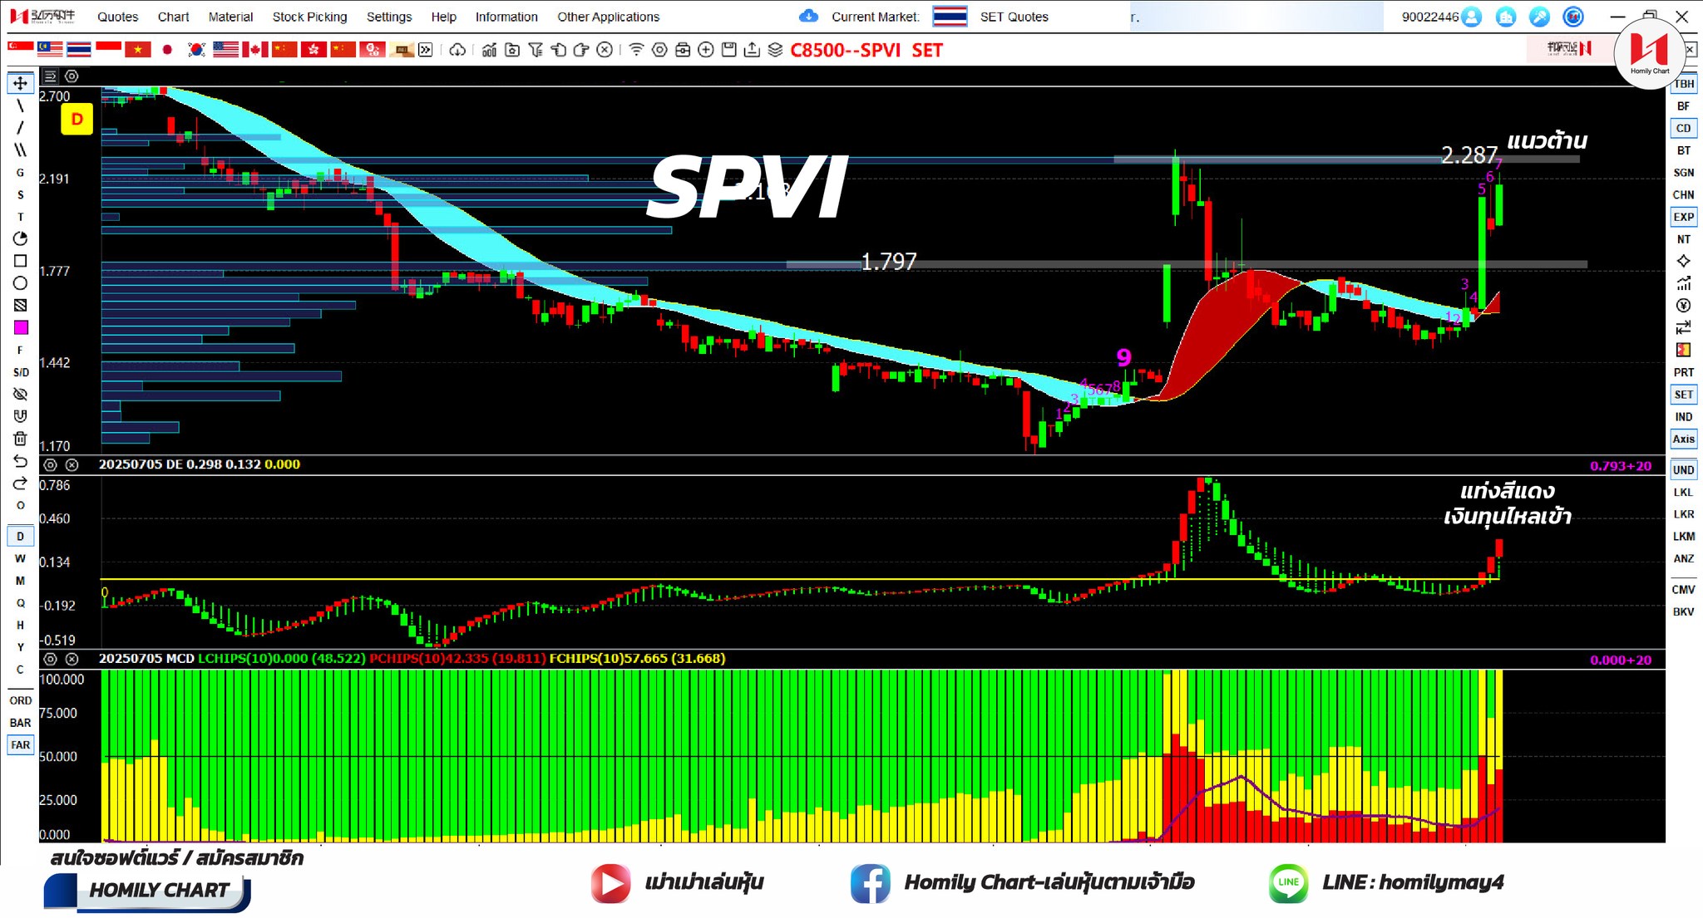Image resolution: width=1703 pixels, height=918 pixels.
Task: Select the Thailand flag market
Action: pos(79,50)
